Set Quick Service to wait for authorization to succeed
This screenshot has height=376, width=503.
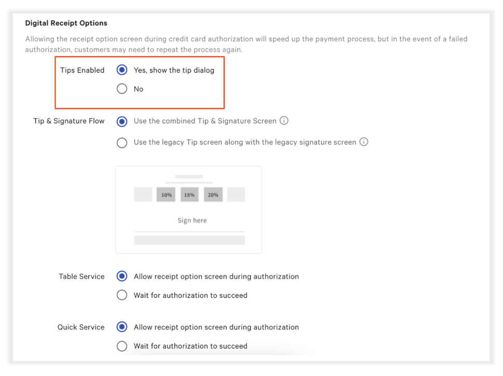point(121,346)
